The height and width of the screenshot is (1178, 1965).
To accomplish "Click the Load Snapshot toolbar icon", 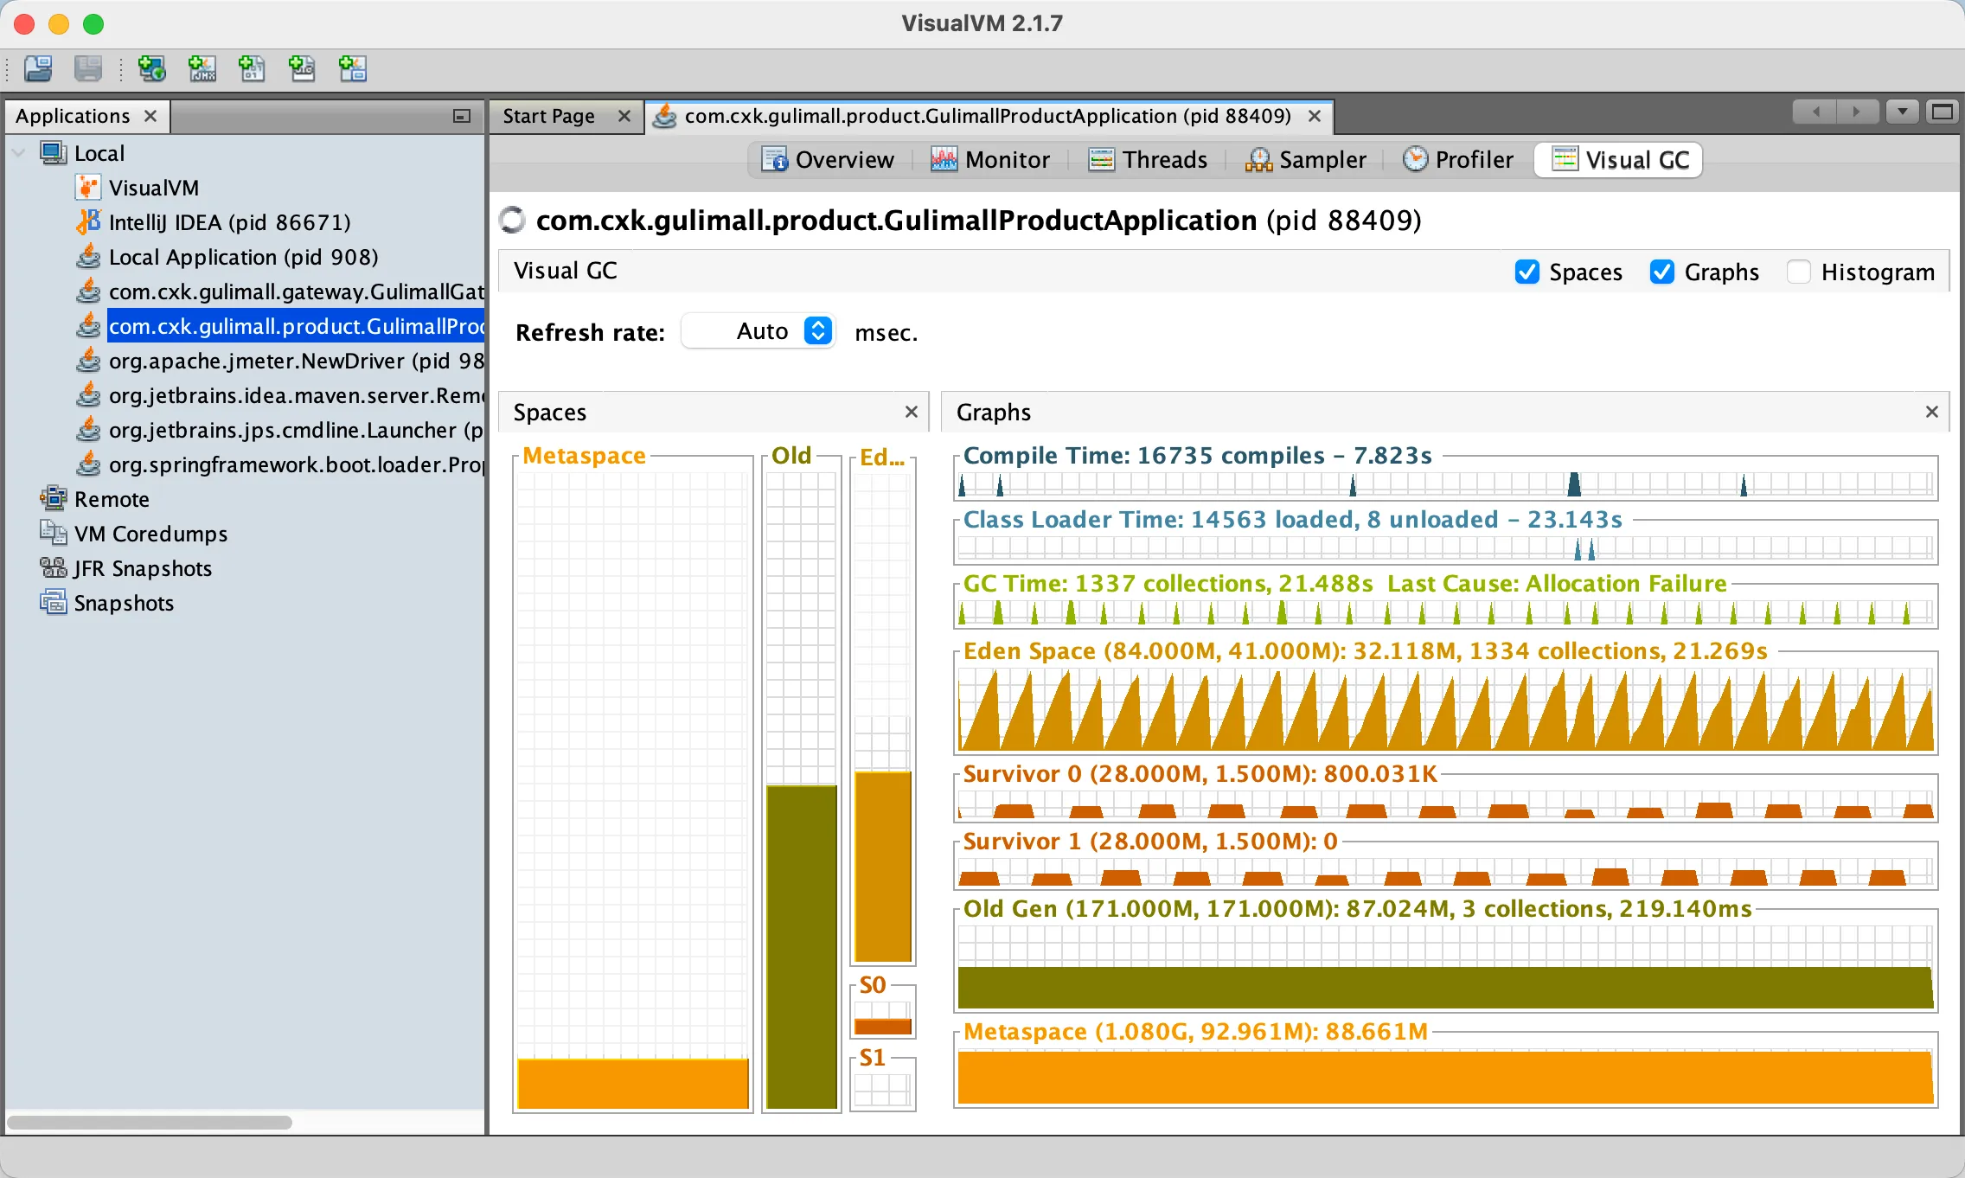I will click(x=38, y=68).
